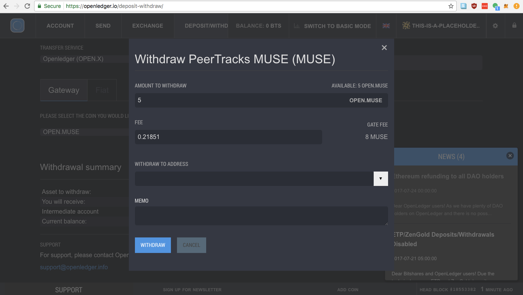Expand the withdraw address dropdown arrow
Image resolution: width=523 pixels, height=295 pixels.
tap(381, 179)
